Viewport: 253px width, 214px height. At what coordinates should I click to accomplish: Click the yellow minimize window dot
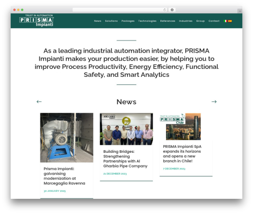point(18,10)
